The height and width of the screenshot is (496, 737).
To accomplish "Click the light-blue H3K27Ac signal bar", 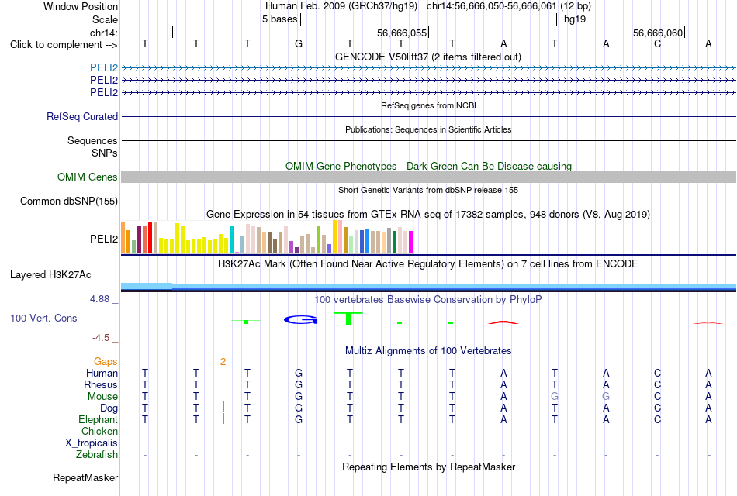I will click(x=428, y=286).
